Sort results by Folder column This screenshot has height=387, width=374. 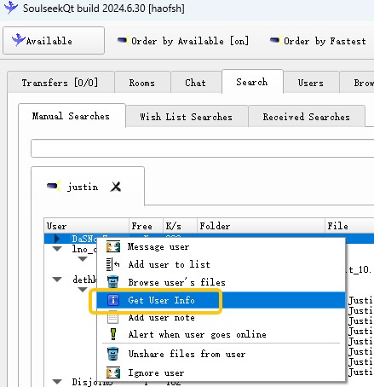[x=261, y=226]
